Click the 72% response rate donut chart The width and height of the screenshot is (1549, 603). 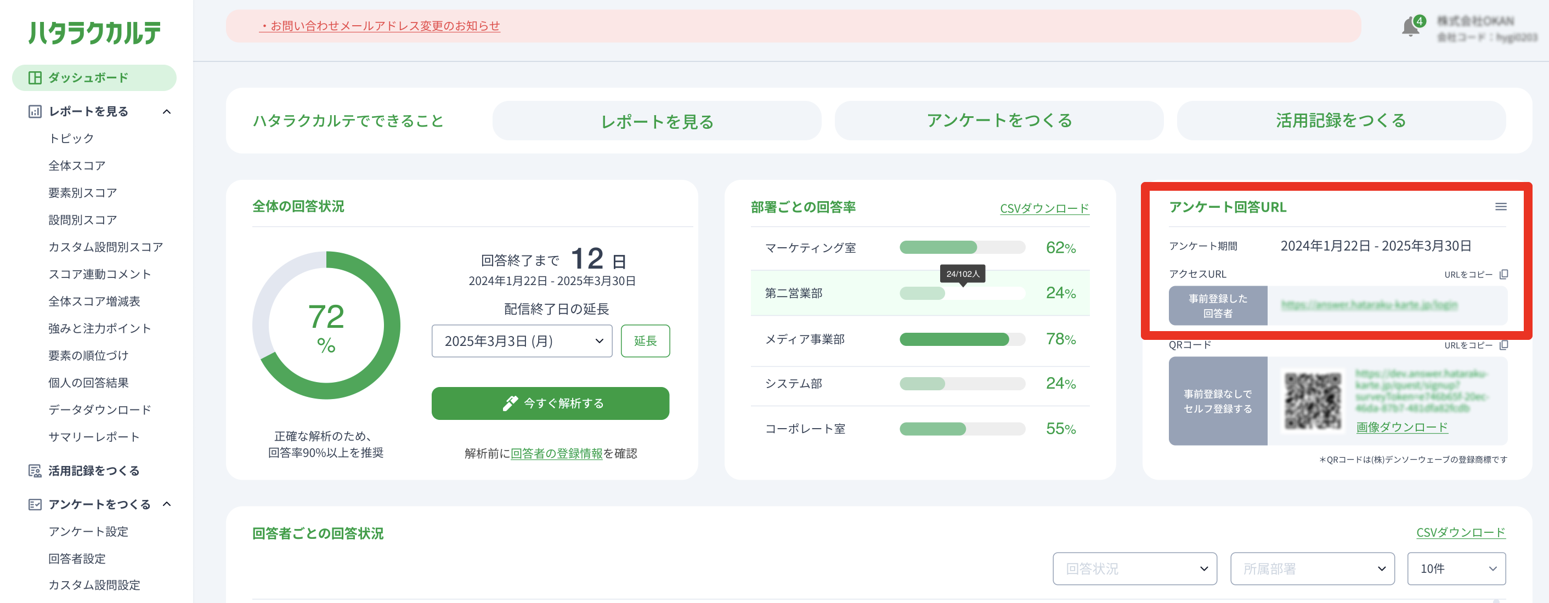tap(326, 325)
